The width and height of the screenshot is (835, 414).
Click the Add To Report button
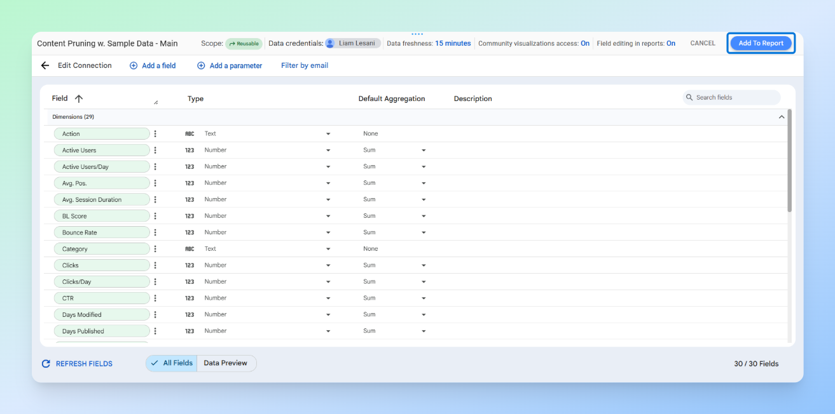761,43
